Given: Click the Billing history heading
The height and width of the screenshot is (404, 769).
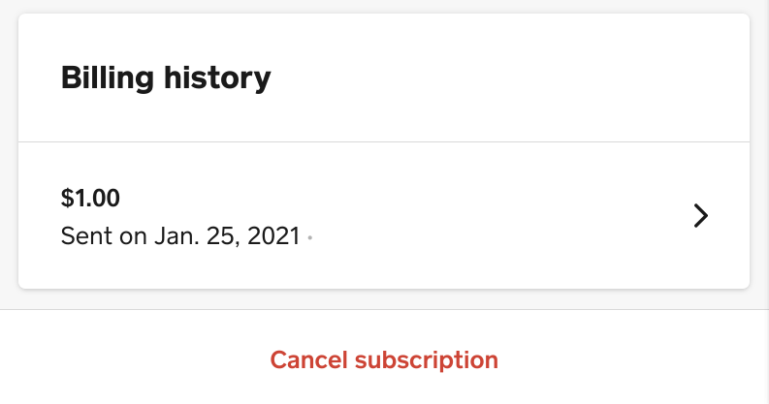Looking at the screenshot, I should (166, 78).
